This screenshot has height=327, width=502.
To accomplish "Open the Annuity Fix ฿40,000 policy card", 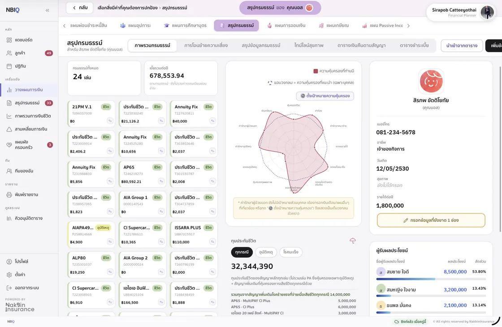I will pyautogui.click(x=193, y=114).
